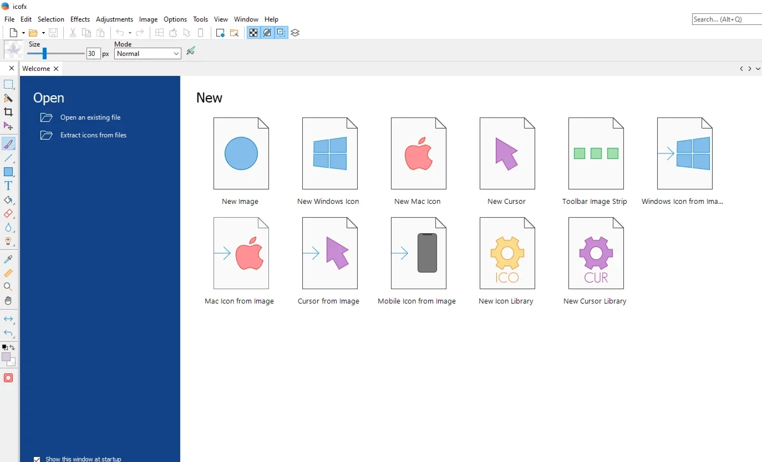Image resolution: width=762 pixels, height=462 pixels.
Task: Uncheck Show this window at startup
Action: (x=37, y=459)
